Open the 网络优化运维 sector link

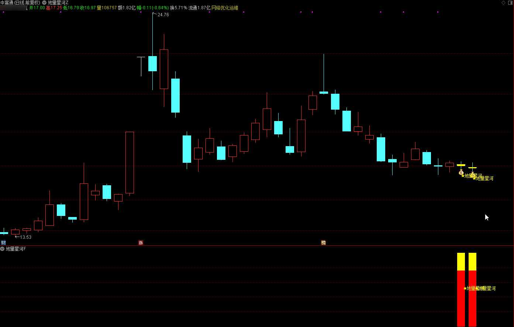click(225, 8)
